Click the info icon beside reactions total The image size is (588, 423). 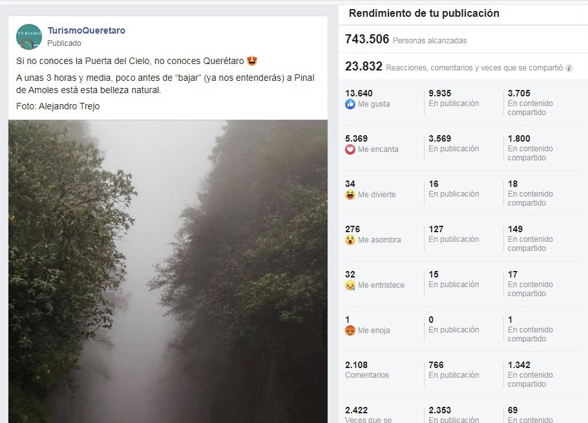click(569, 69)
